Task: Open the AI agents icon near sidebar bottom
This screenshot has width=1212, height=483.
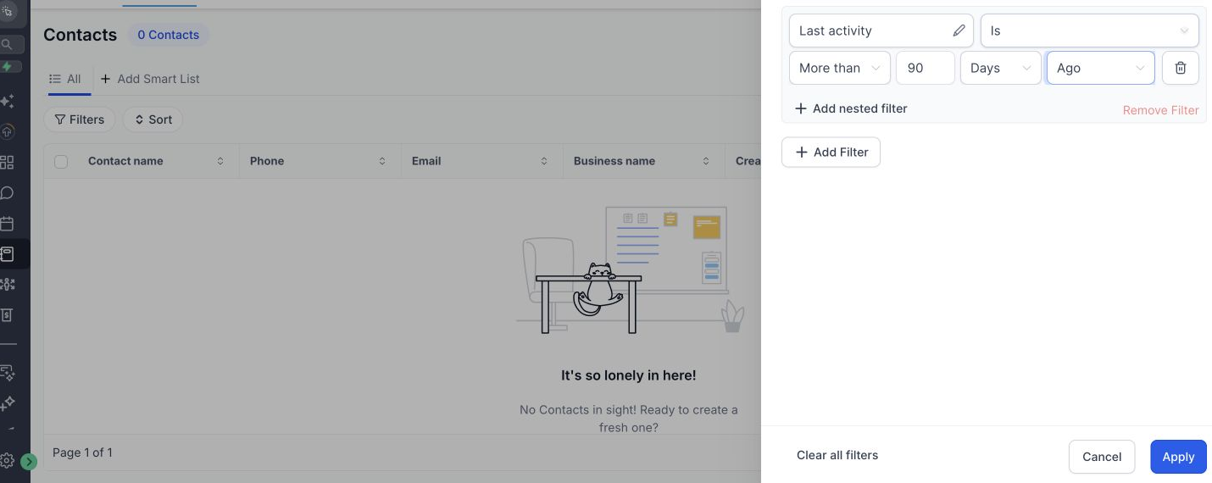Action: point(7,372)
